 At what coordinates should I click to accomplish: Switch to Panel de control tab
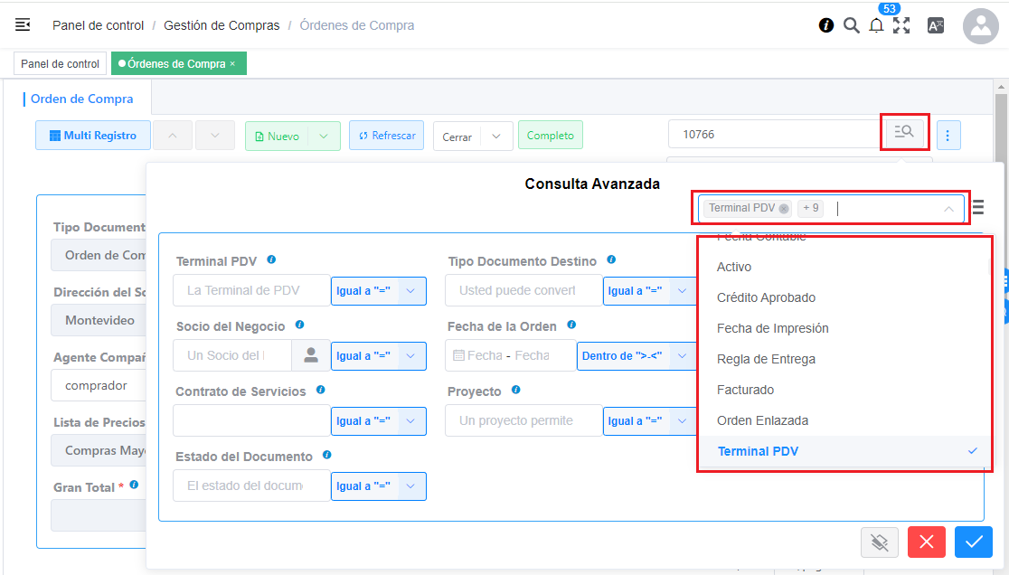60,64
